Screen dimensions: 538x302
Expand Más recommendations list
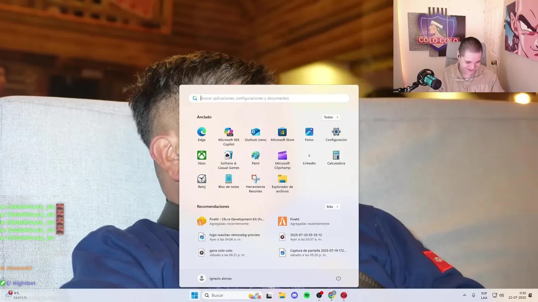(x=332, y=206)
